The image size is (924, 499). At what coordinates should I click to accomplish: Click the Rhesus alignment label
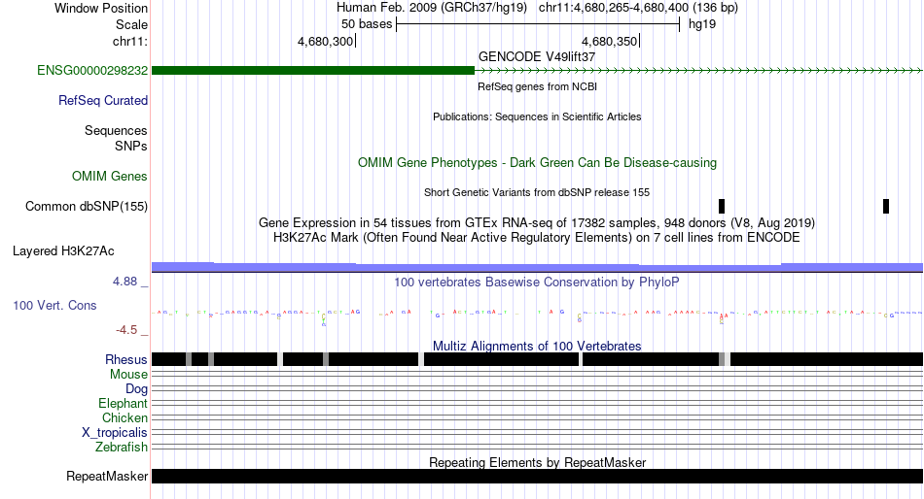[126, 359]
